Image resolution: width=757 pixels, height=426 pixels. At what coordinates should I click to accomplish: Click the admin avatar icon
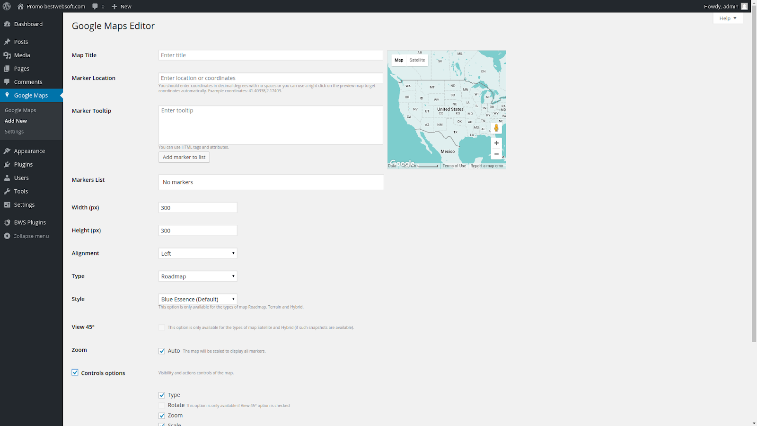[744, 6]
